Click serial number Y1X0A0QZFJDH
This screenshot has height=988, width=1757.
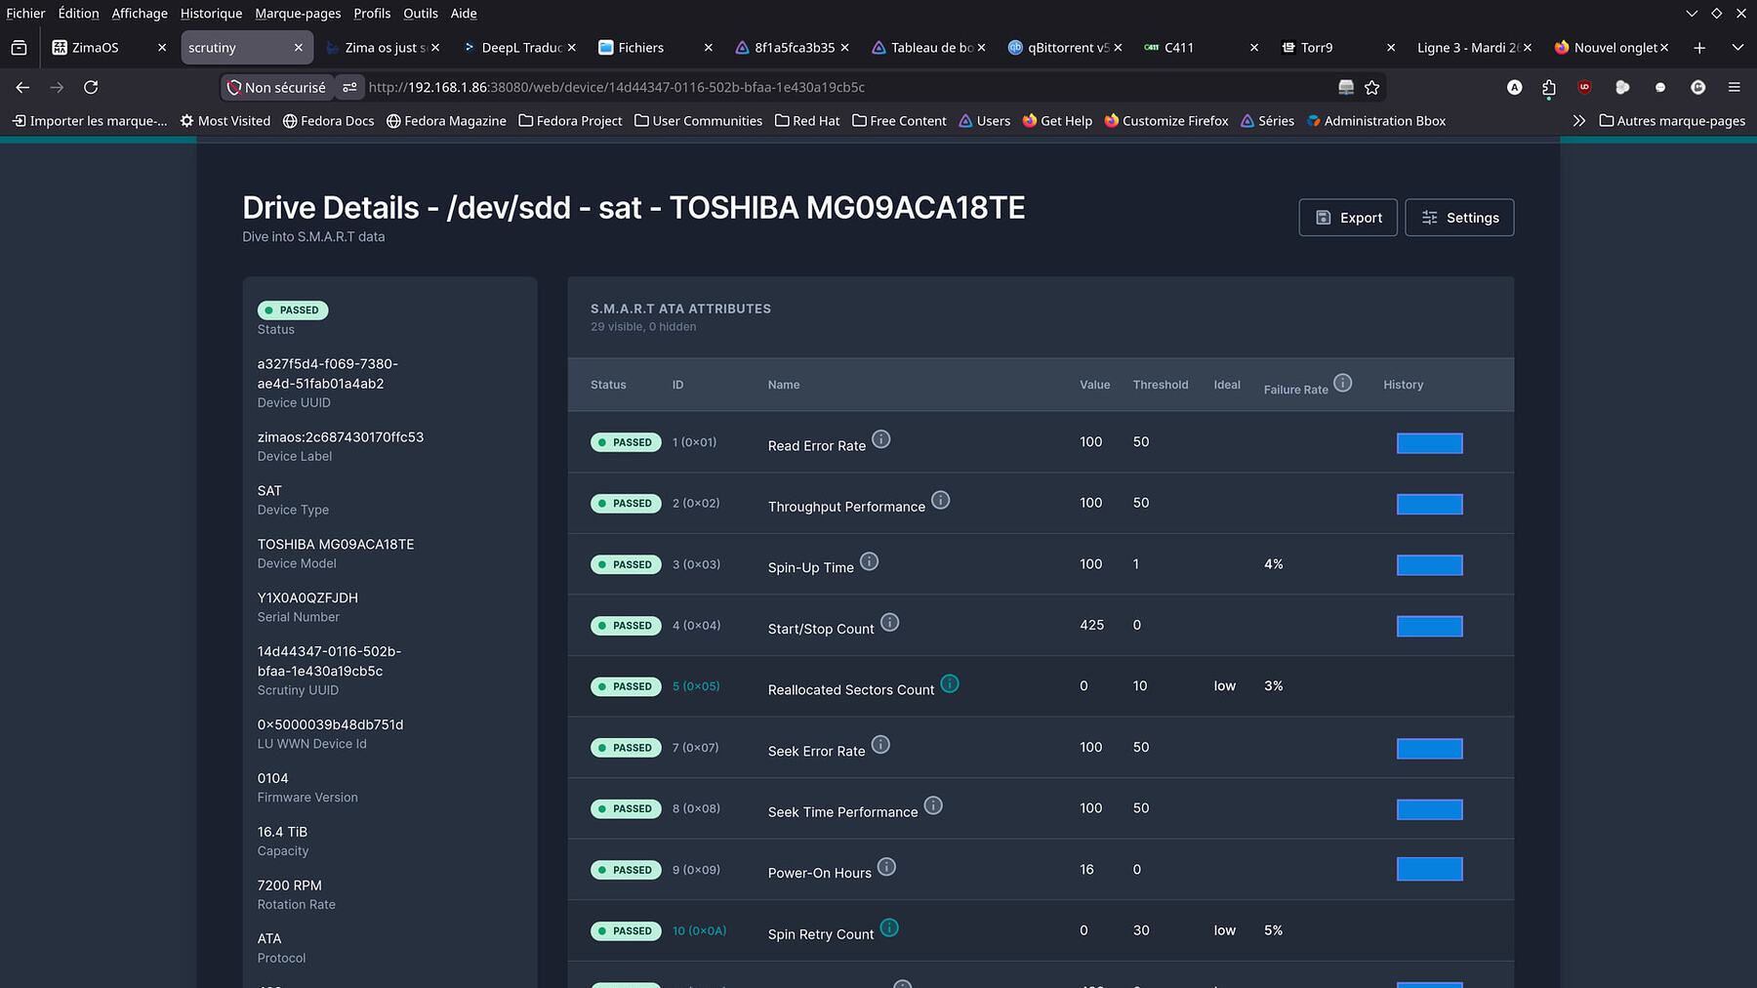tap(307, 597)
